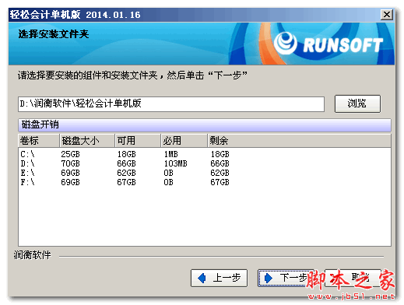
Task: Click the 浏览 browse button
Action: (357, 103)
